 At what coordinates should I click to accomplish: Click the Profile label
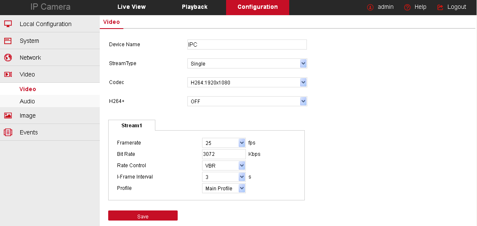click(124, 188)
